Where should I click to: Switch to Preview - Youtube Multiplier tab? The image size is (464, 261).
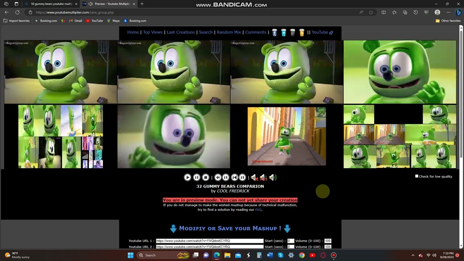[109, 4]
